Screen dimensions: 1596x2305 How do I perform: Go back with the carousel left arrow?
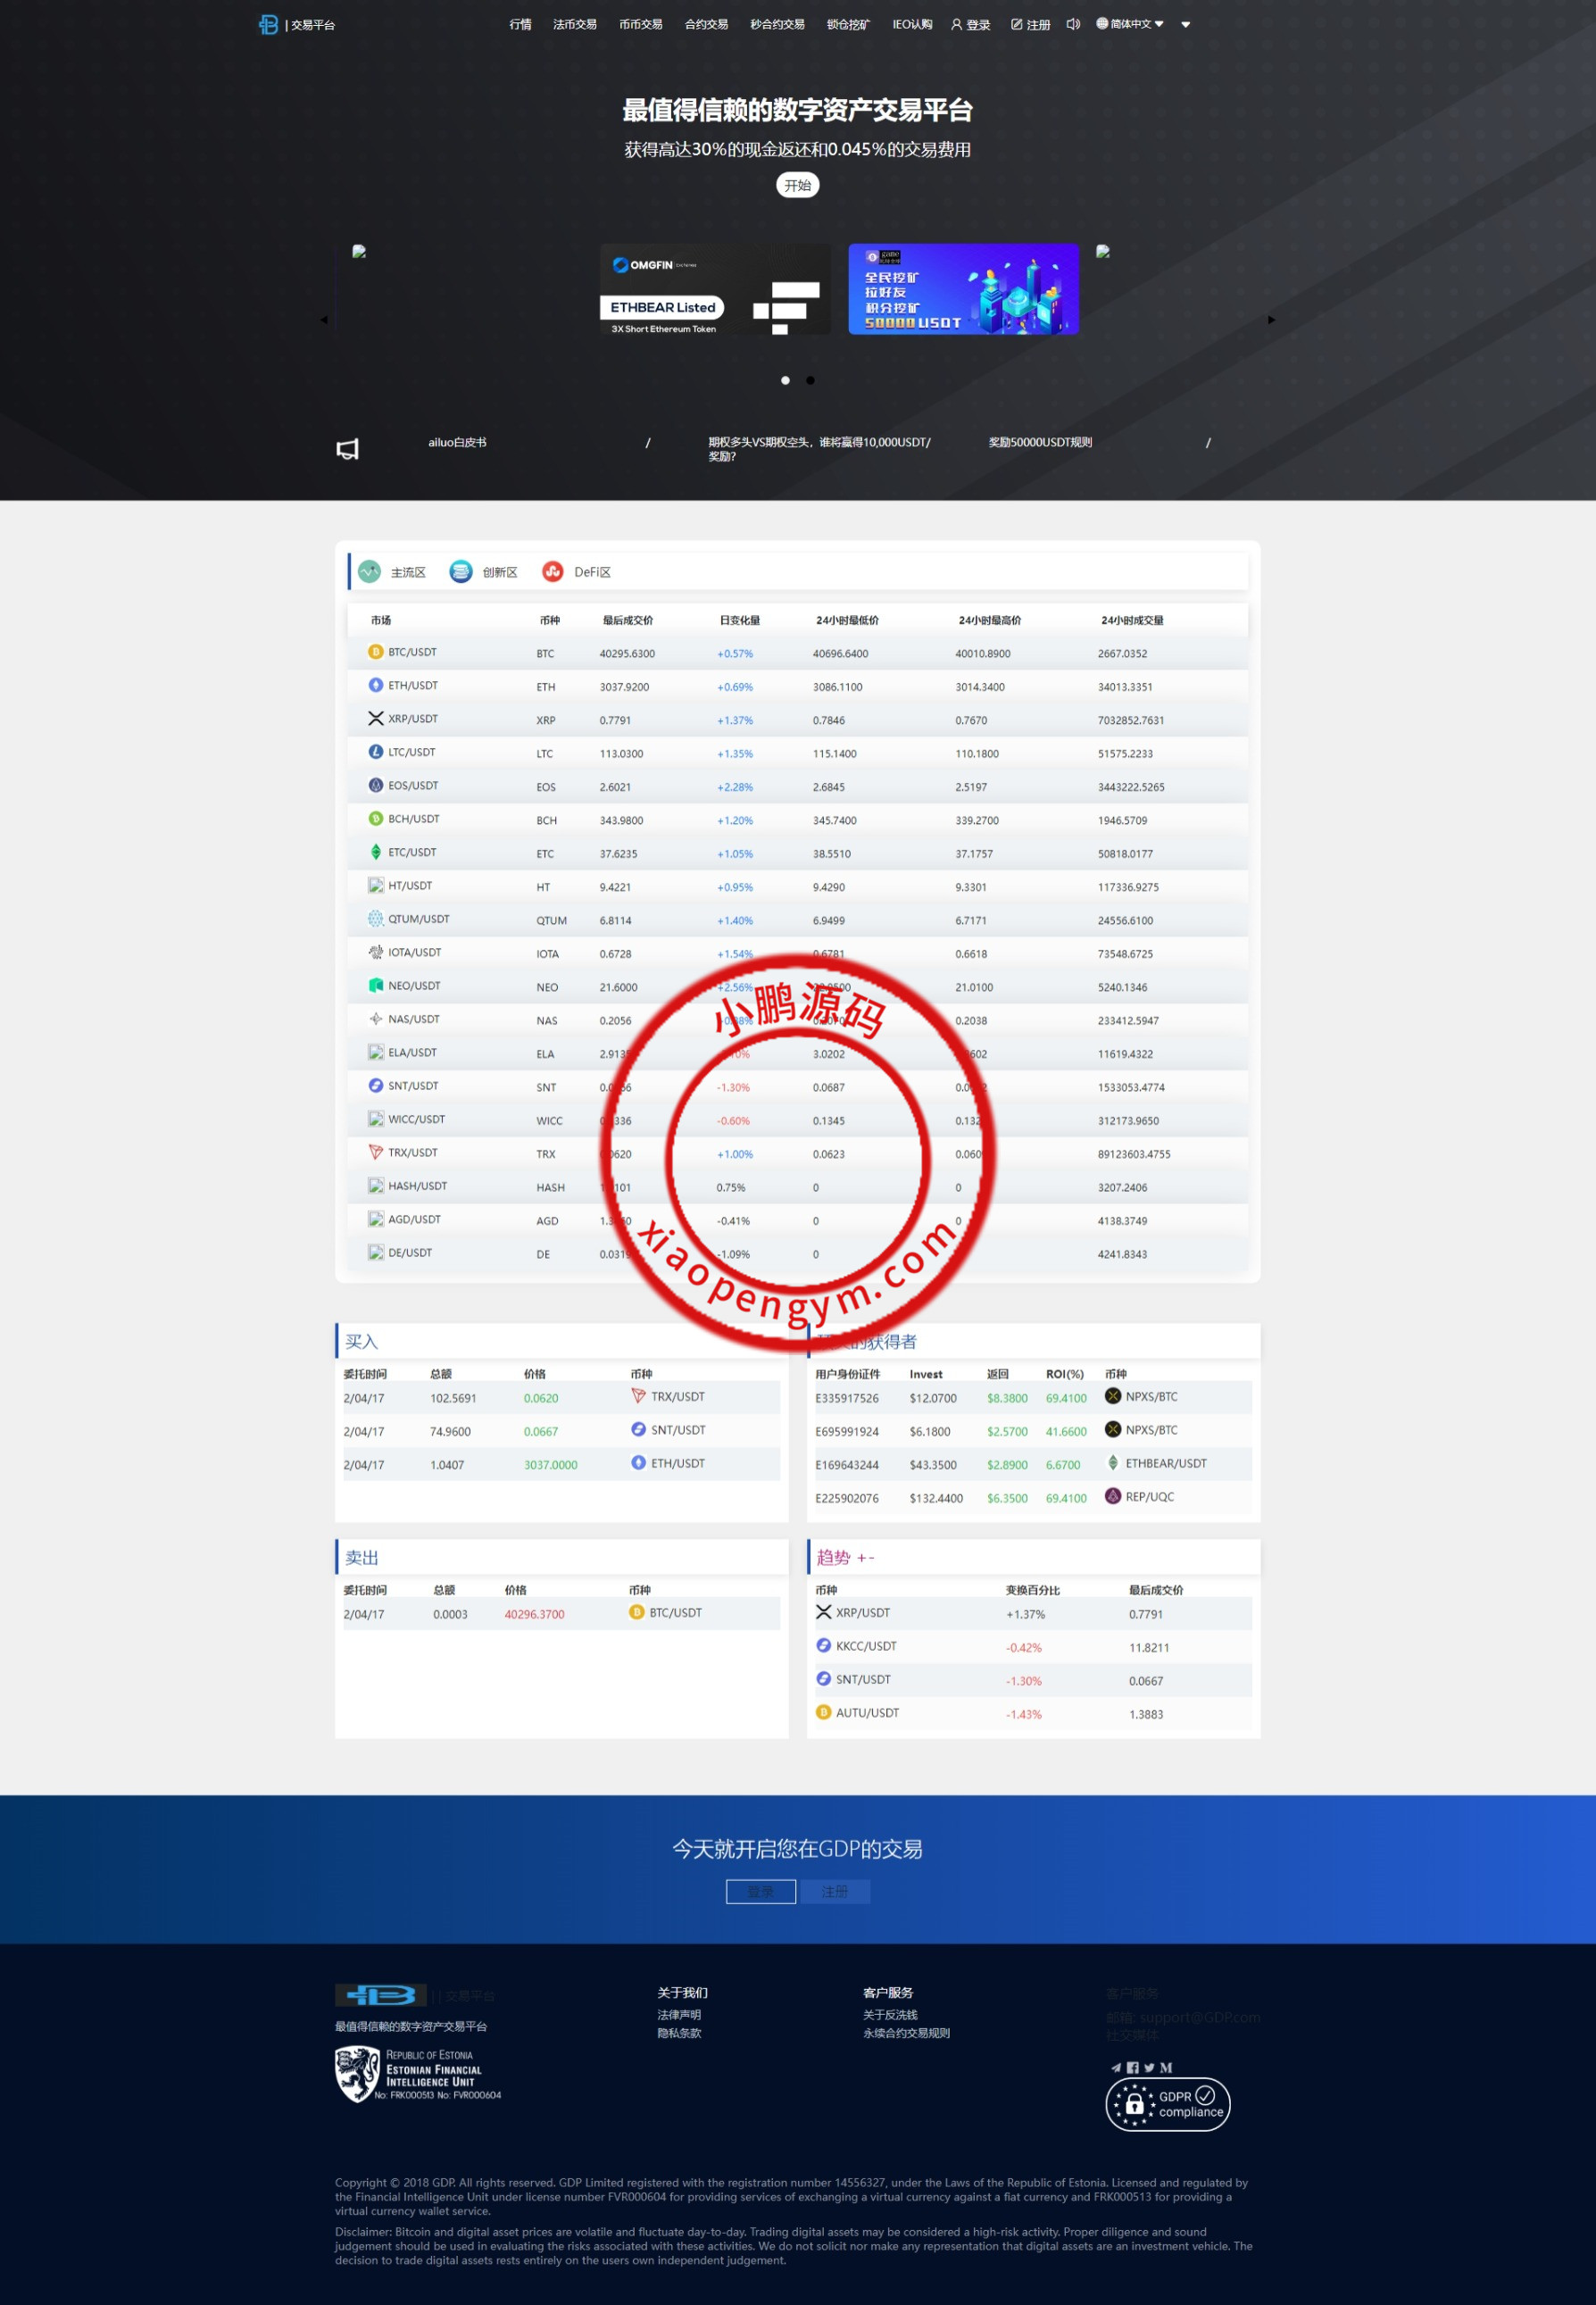point(324,320)
